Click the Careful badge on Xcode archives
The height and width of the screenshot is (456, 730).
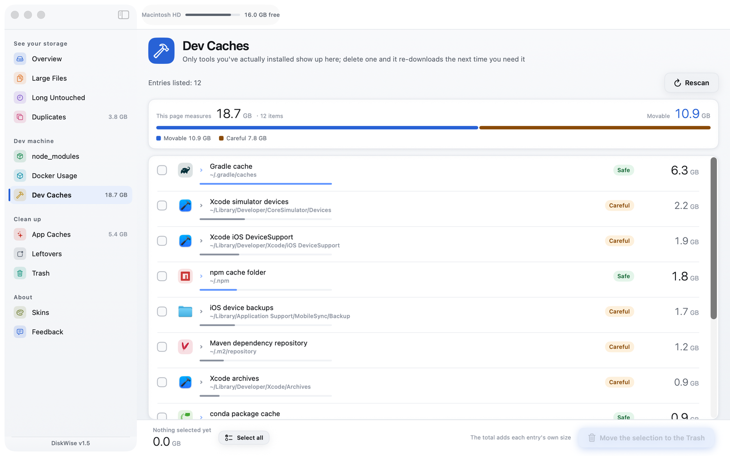point(619,383)
